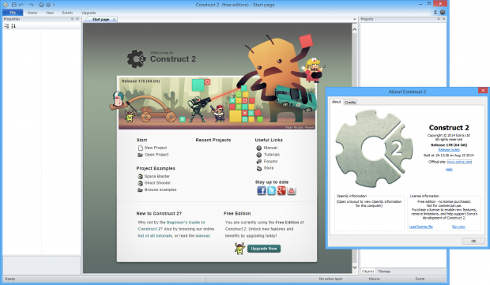Toggle ribbon minimize arrows at top right

pos(435,12)
